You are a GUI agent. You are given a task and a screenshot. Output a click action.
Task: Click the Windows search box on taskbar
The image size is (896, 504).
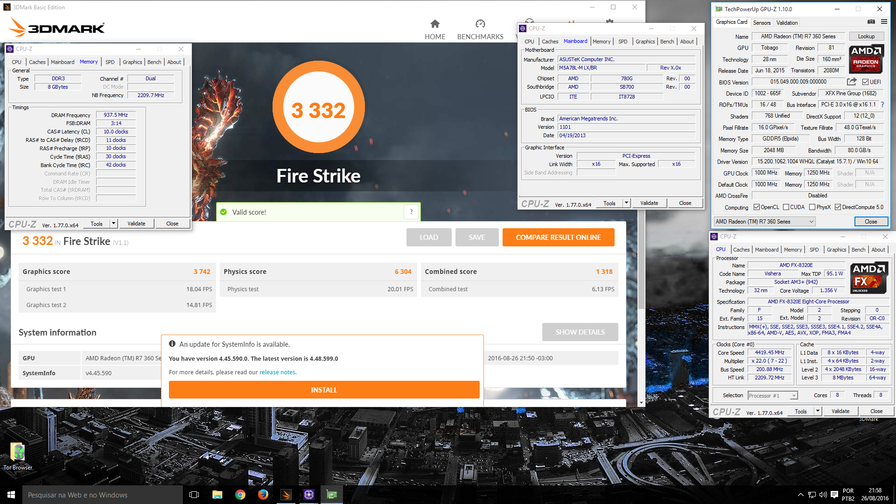103,495
